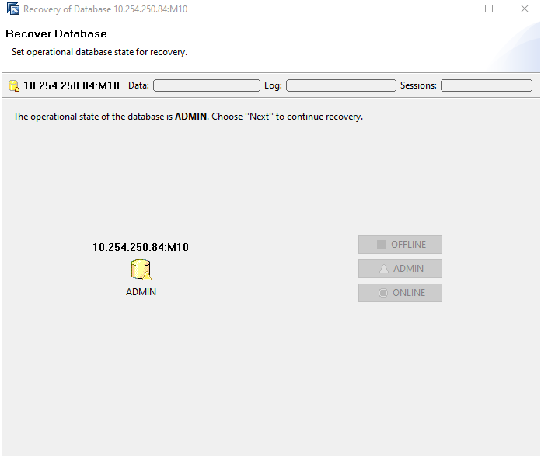Click the "Set operational database state" description
Viewport: 541px width, 456px height.
pyautogui.click(x=99, y=52)
